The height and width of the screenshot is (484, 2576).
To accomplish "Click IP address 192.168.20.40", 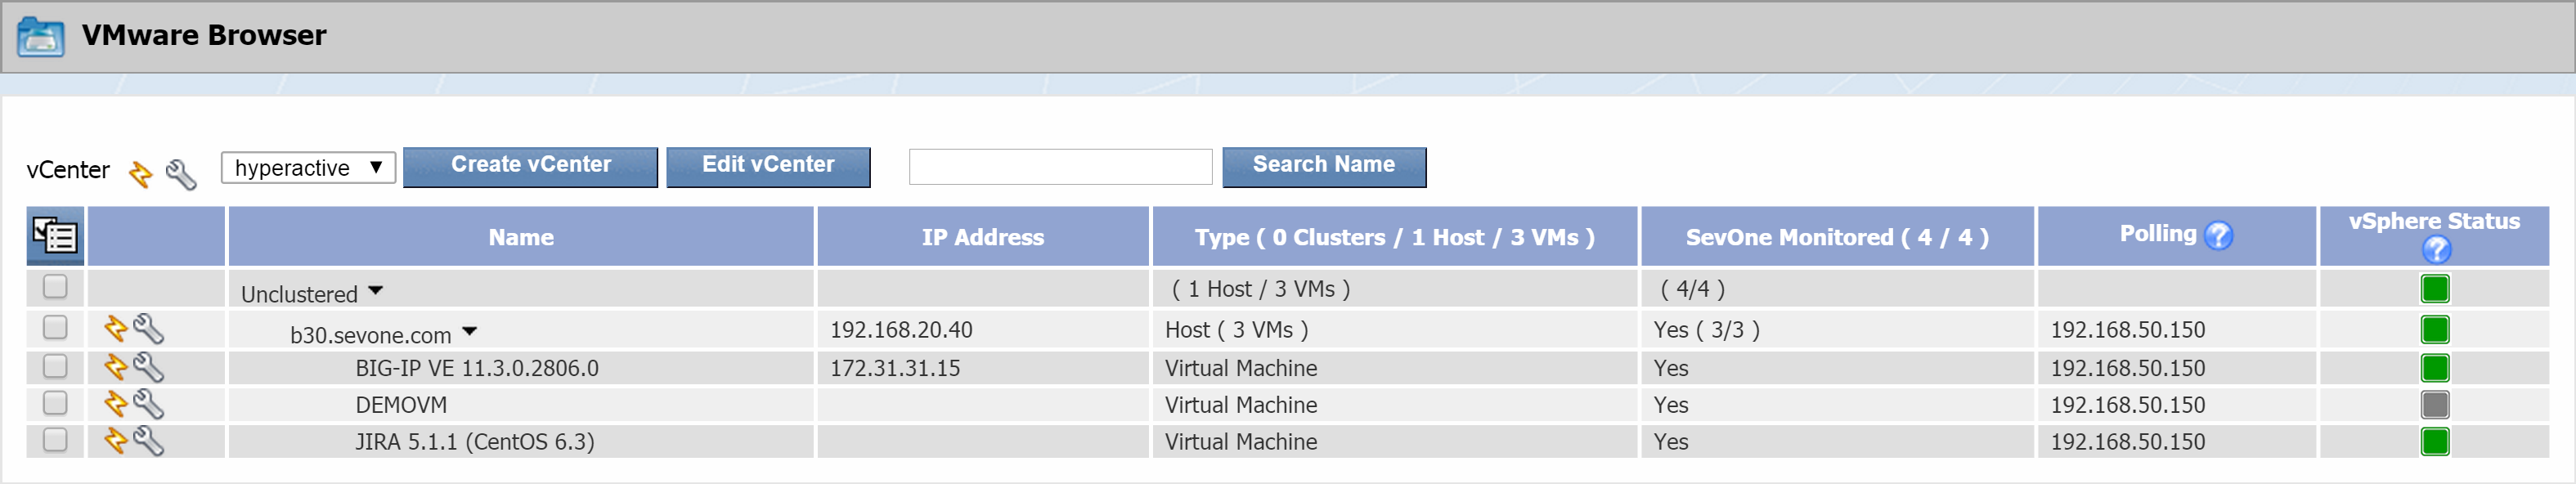I will pyautogui.click(x=901, y=330).
